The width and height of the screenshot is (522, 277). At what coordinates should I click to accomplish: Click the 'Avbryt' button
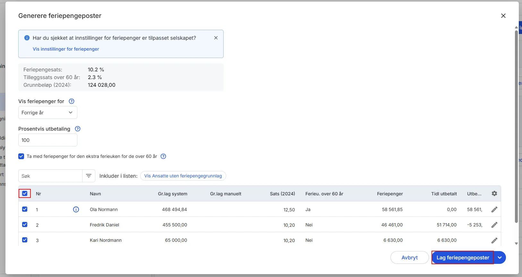409,257
